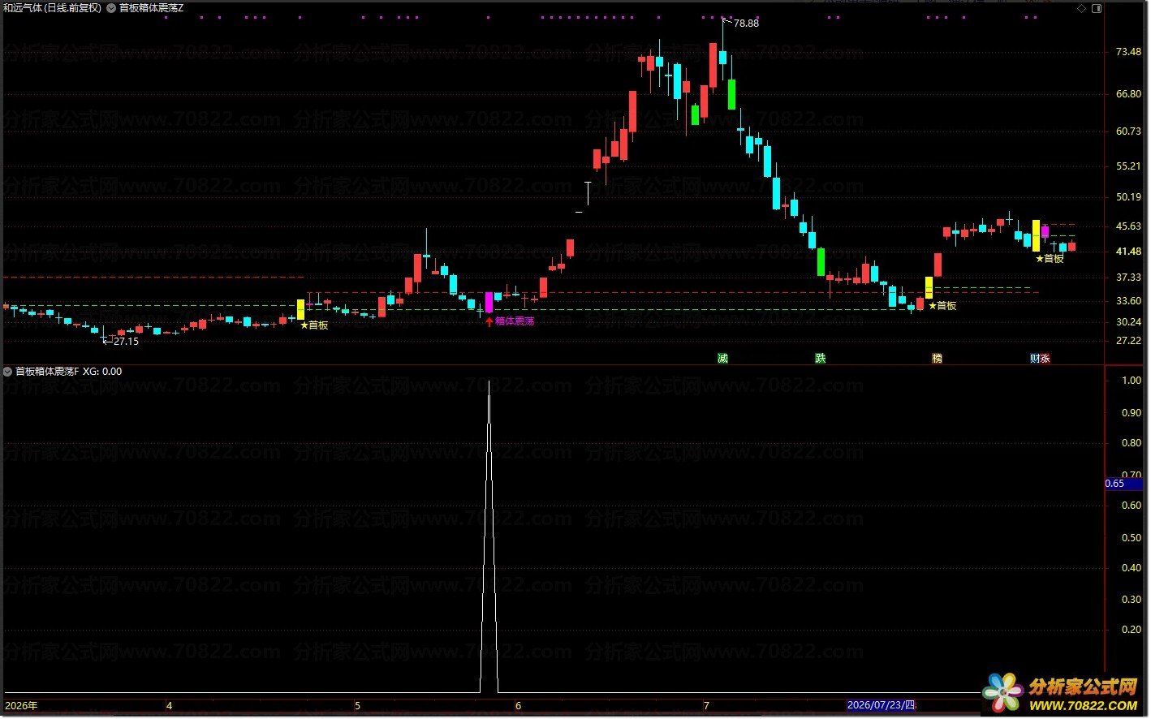Click the 首板箱体震荡Z indicator name

click(x=152, y=8)
